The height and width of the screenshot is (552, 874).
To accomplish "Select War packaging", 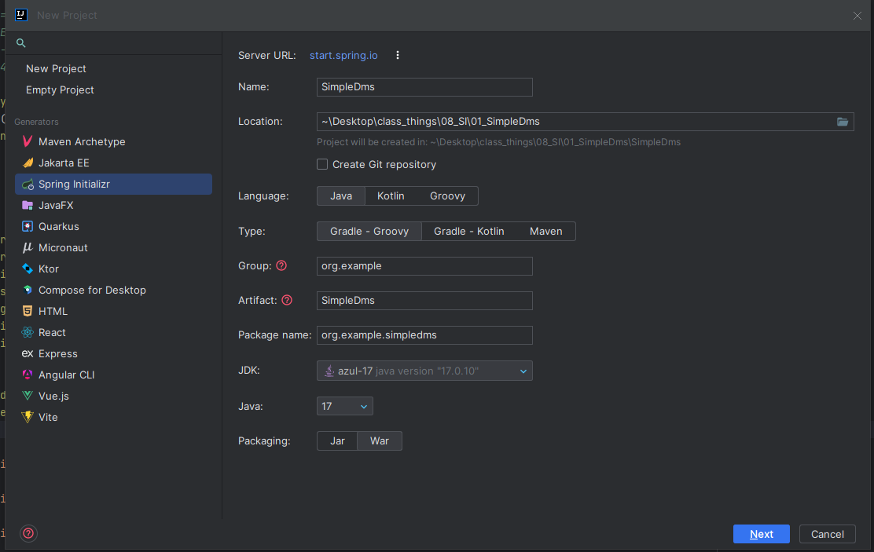I will click(380, 441).
